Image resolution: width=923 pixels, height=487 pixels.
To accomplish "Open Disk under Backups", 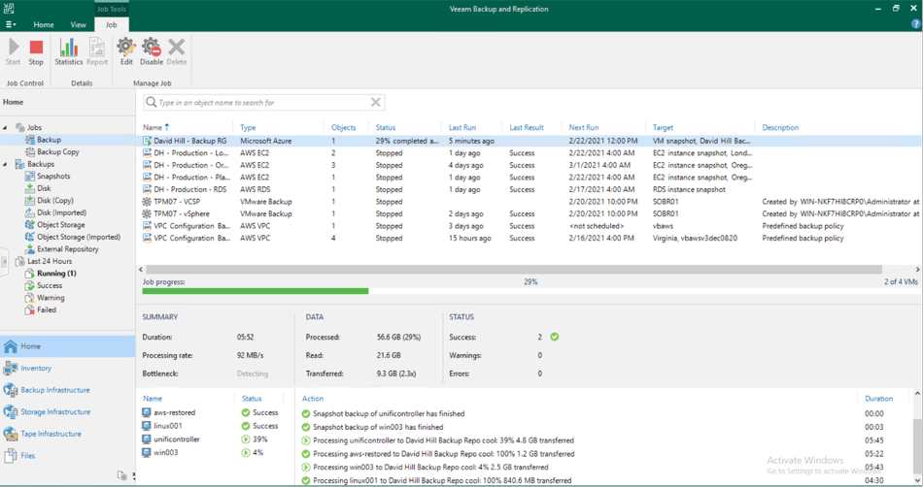I will click(44, 188).
